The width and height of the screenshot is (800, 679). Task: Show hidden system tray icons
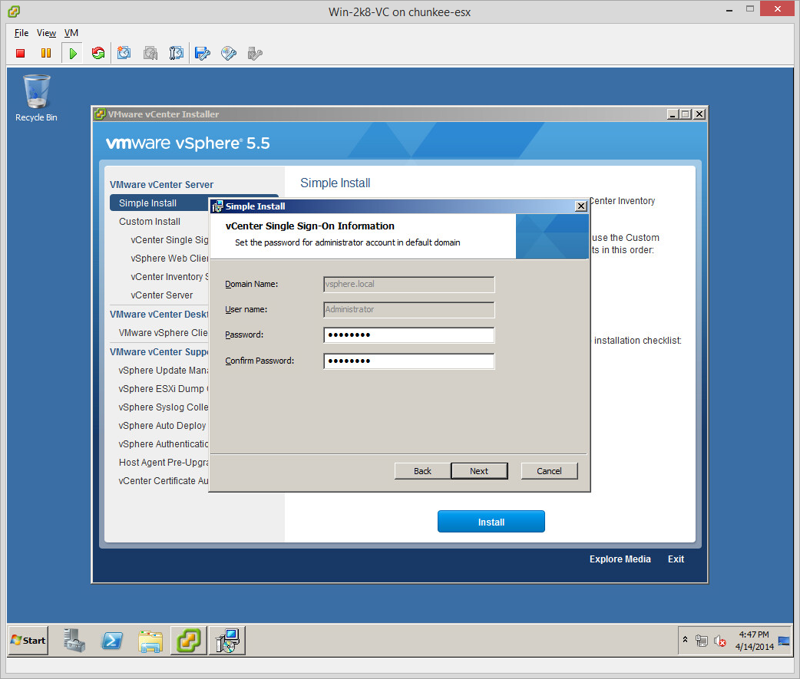coord(685,640)
